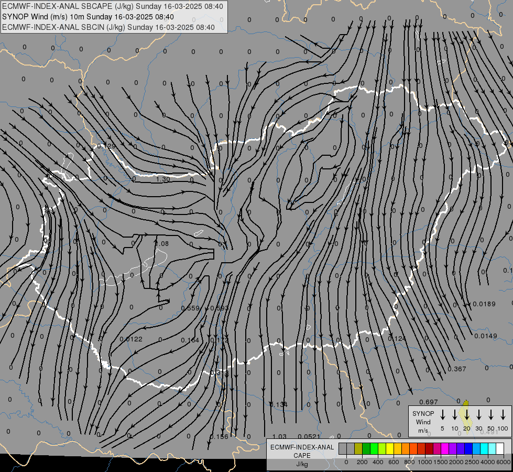Click the 100 m/s wind arrow symbol
The height and width of the screenshot is (472, 513).
(503, 415)
